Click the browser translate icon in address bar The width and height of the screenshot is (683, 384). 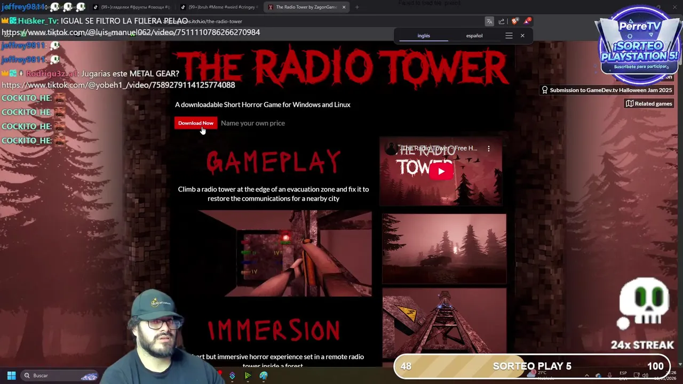tap(489, 21)
